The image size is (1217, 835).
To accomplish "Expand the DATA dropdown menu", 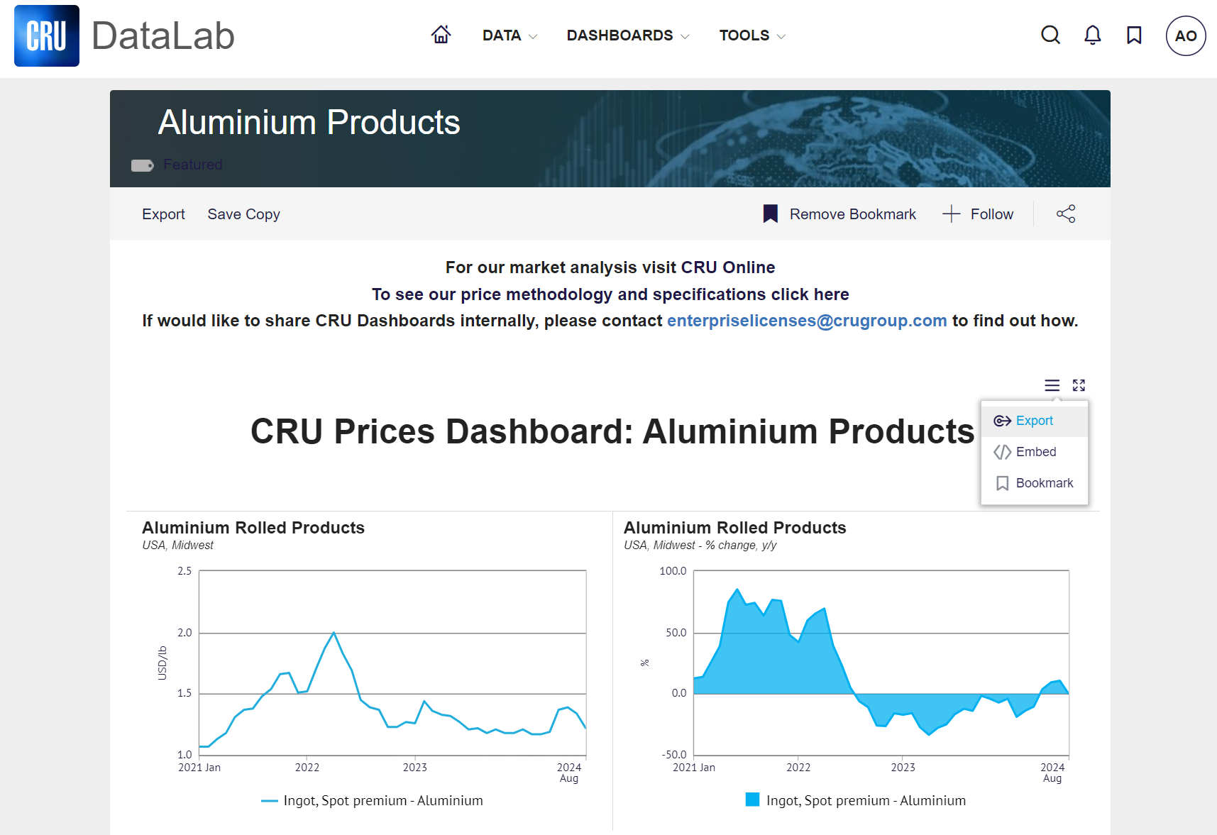I will 510,35.
